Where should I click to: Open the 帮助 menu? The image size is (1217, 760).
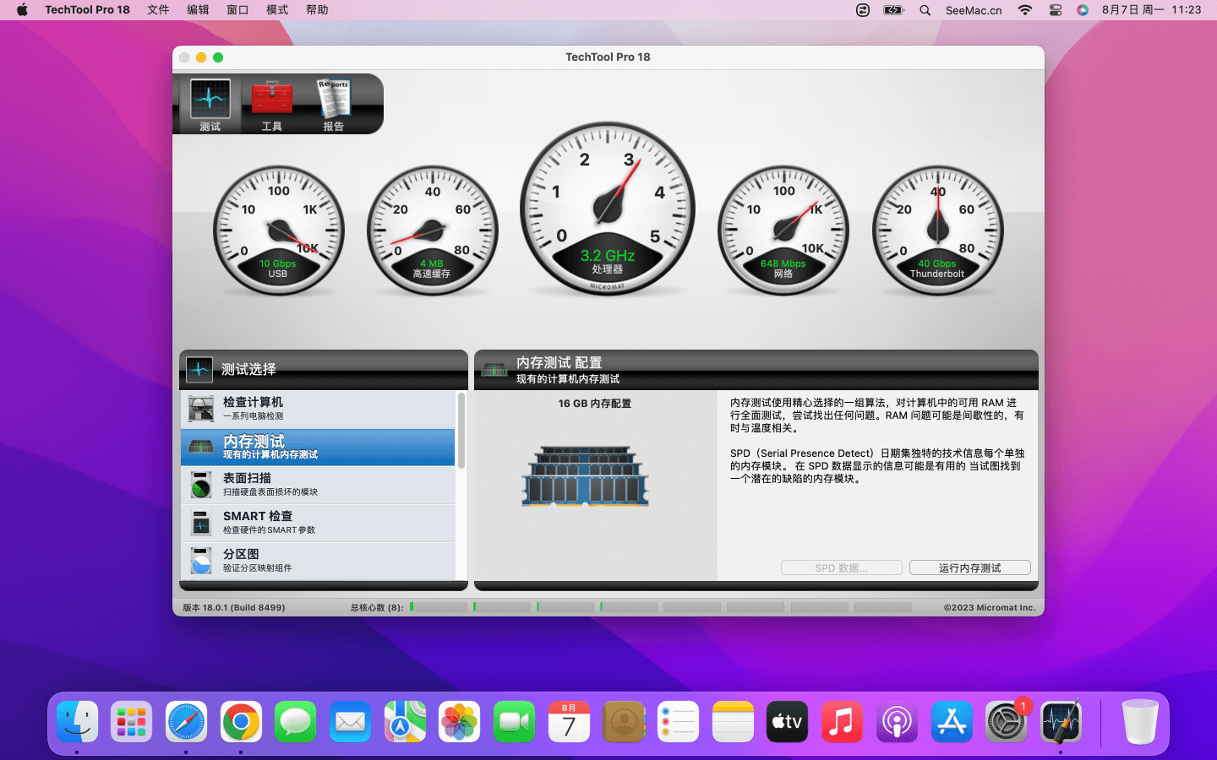click(x=317, y=10)
